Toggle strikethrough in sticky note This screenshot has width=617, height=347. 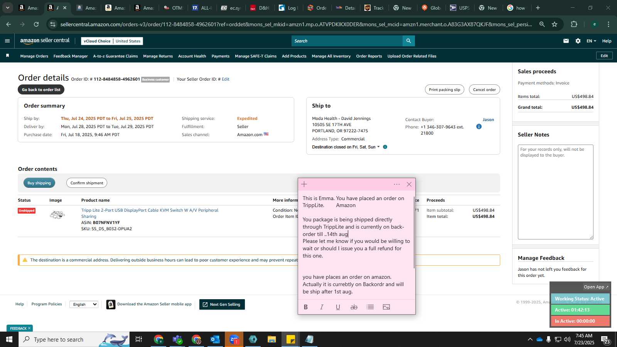click(354, 307)
